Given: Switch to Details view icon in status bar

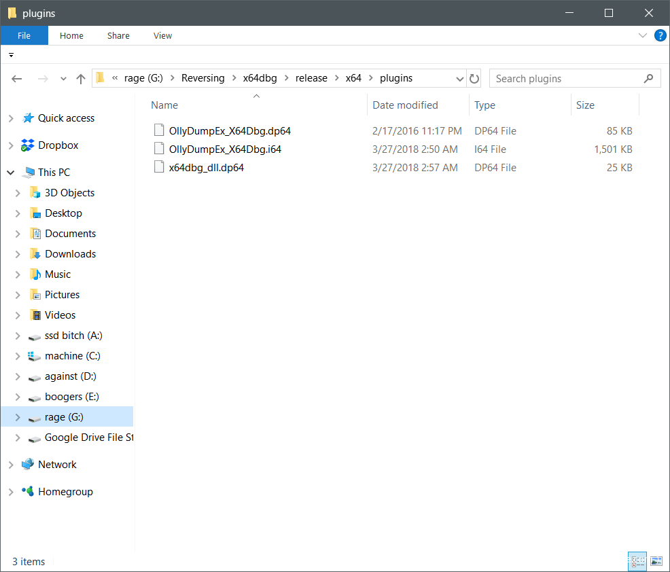Looking at the screenshot, I should pos(637,561).
